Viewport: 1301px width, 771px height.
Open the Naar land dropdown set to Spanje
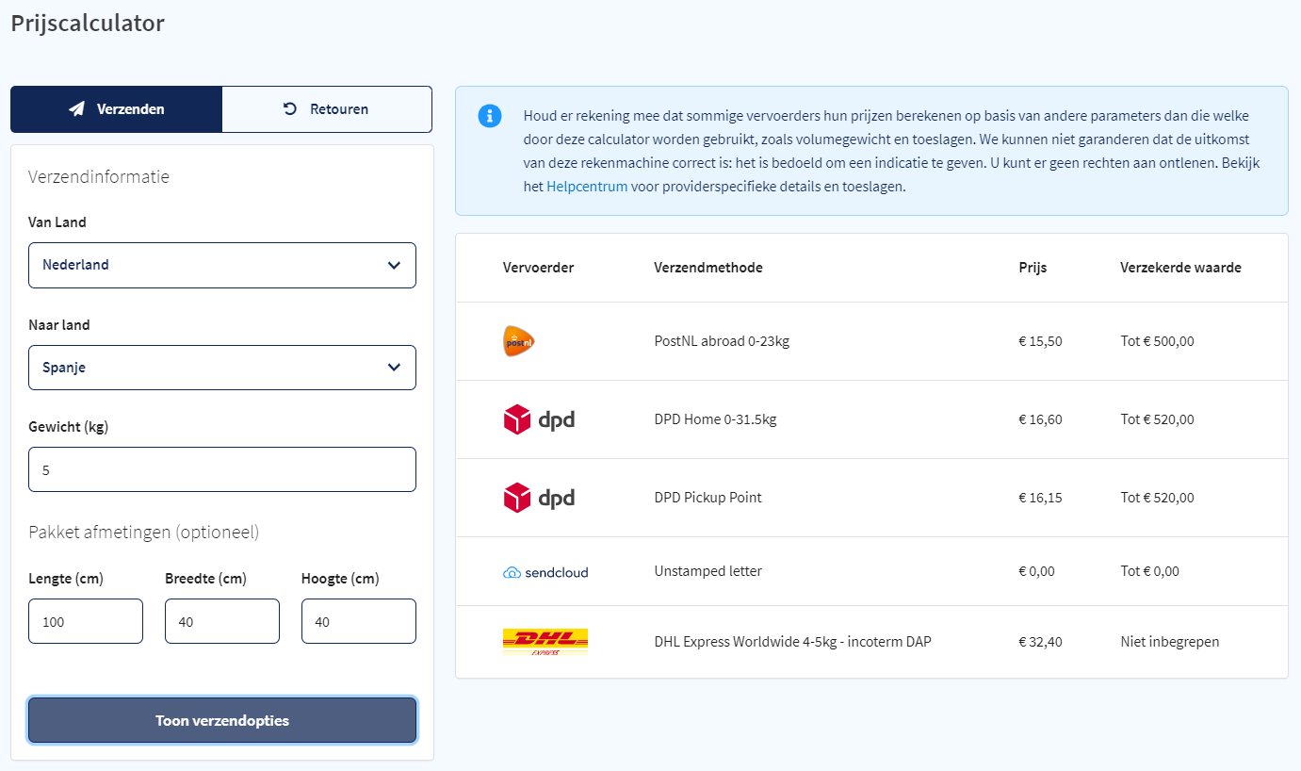click(222, 368)
